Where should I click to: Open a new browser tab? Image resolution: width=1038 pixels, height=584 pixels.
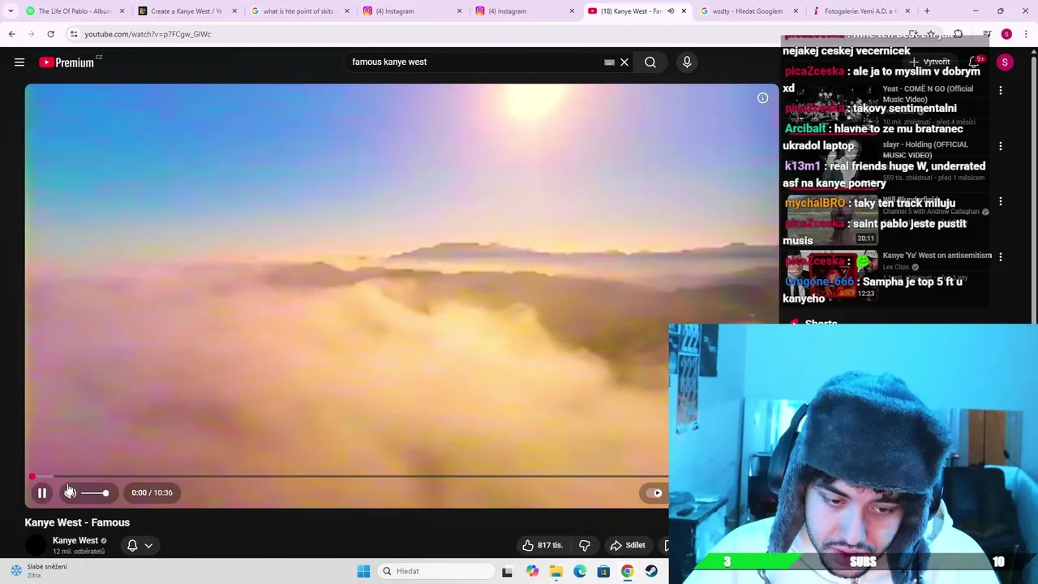(927, 11)
